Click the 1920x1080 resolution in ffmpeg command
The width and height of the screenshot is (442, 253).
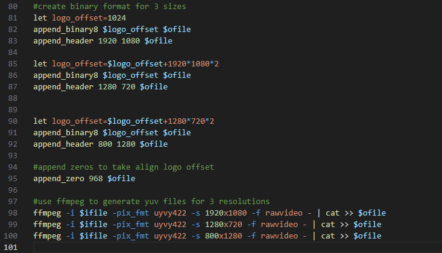tap(231, 213)
